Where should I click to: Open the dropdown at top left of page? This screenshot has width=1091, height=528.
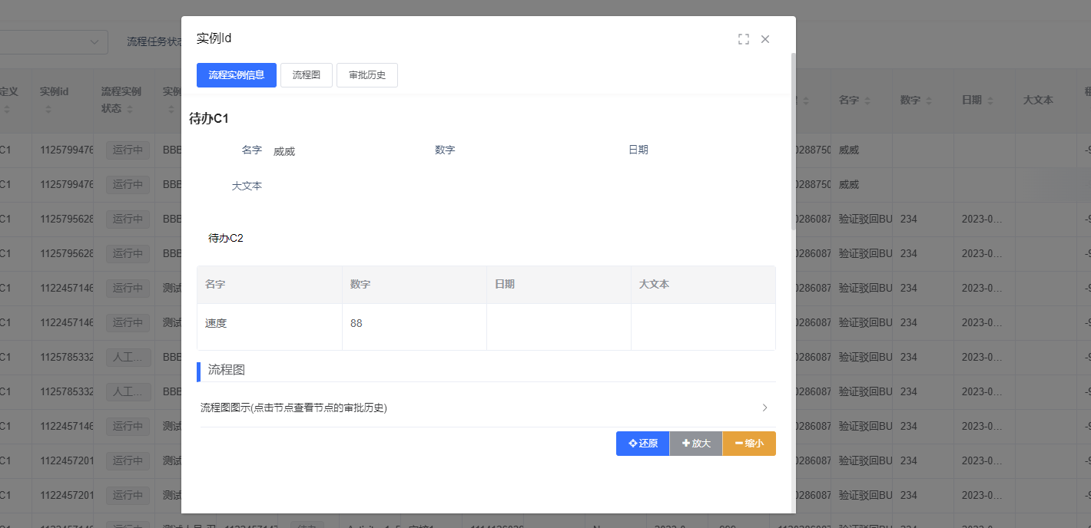54,41
